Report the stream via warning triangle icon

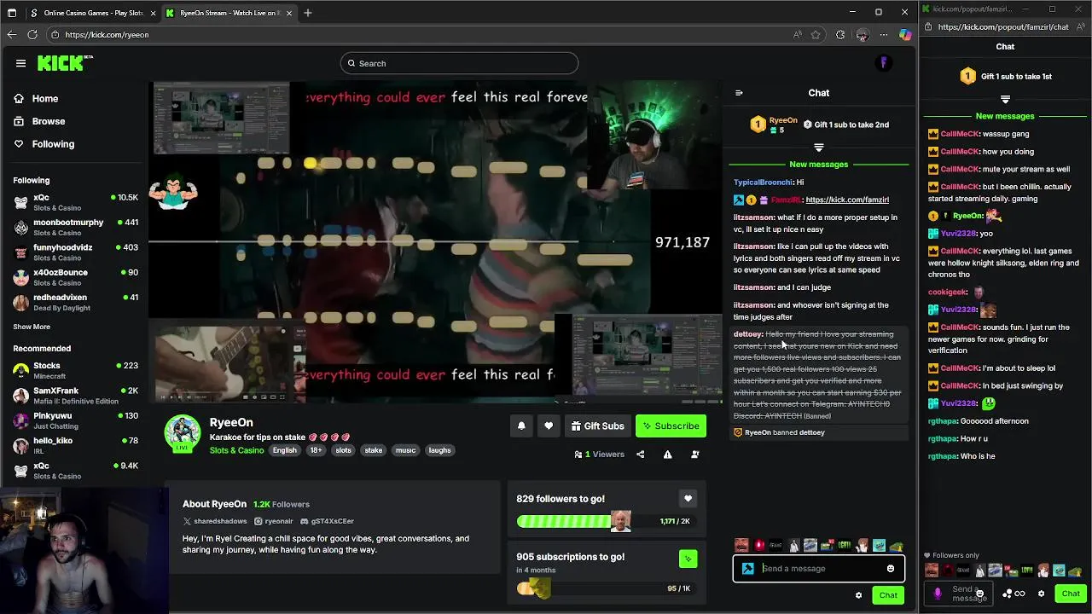[x=668, y=455]
